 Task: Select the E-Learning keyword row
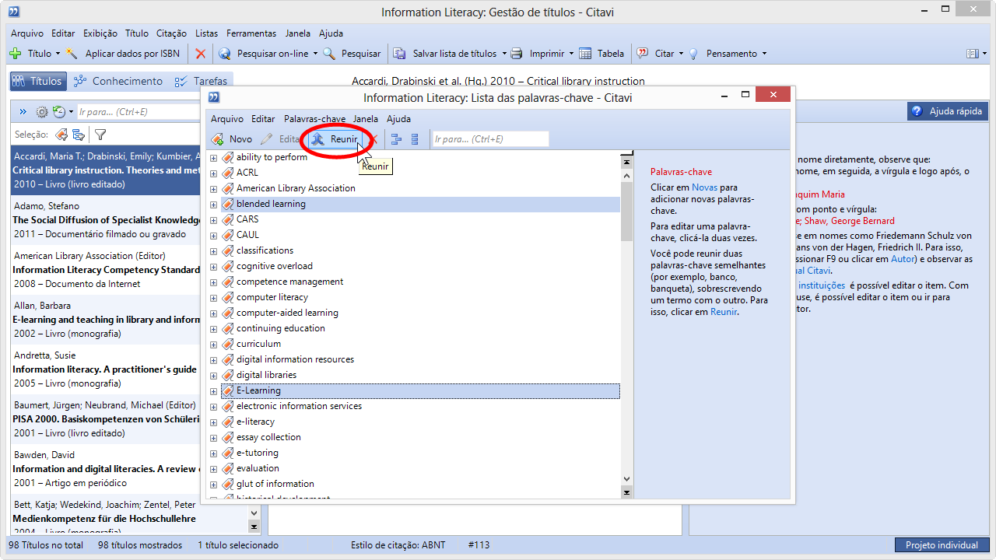coord(420,390)
